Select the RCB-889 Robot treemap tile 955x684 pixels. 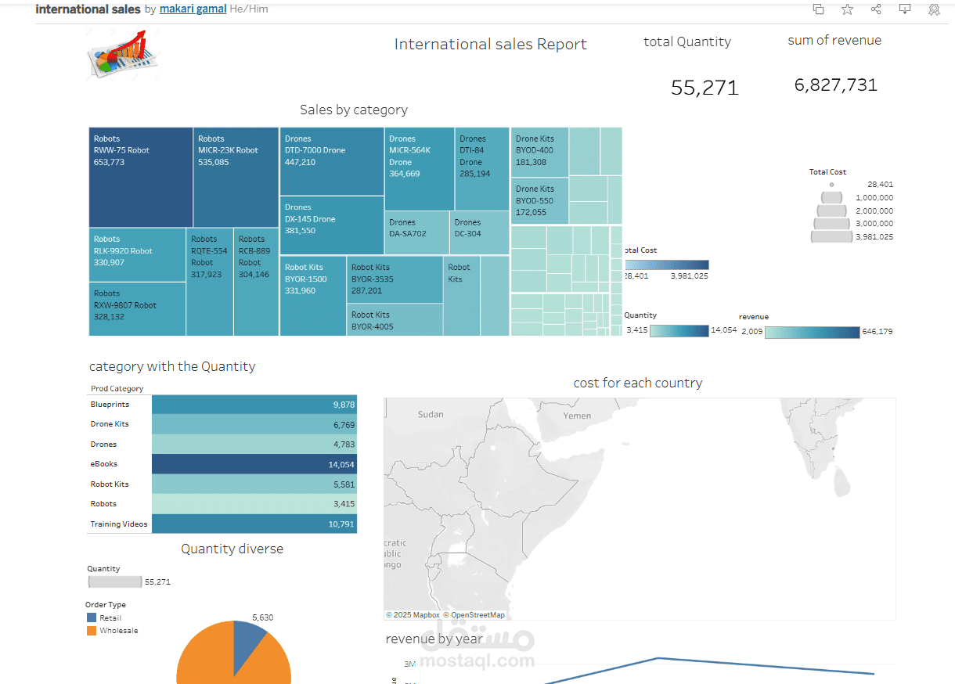(x=256, y=283)
